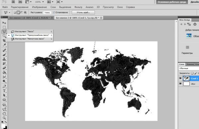This screenshot has height=129, width=199.
Task: Select the Rectangular Marquee tool
Action: (x=4, y=27)
